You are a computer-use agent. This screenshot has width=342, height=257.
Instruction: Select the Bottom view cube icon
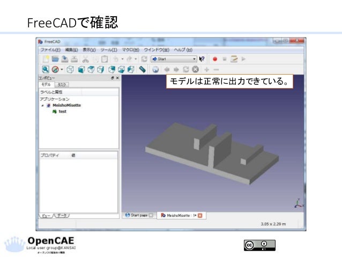(x=121, y=70)
